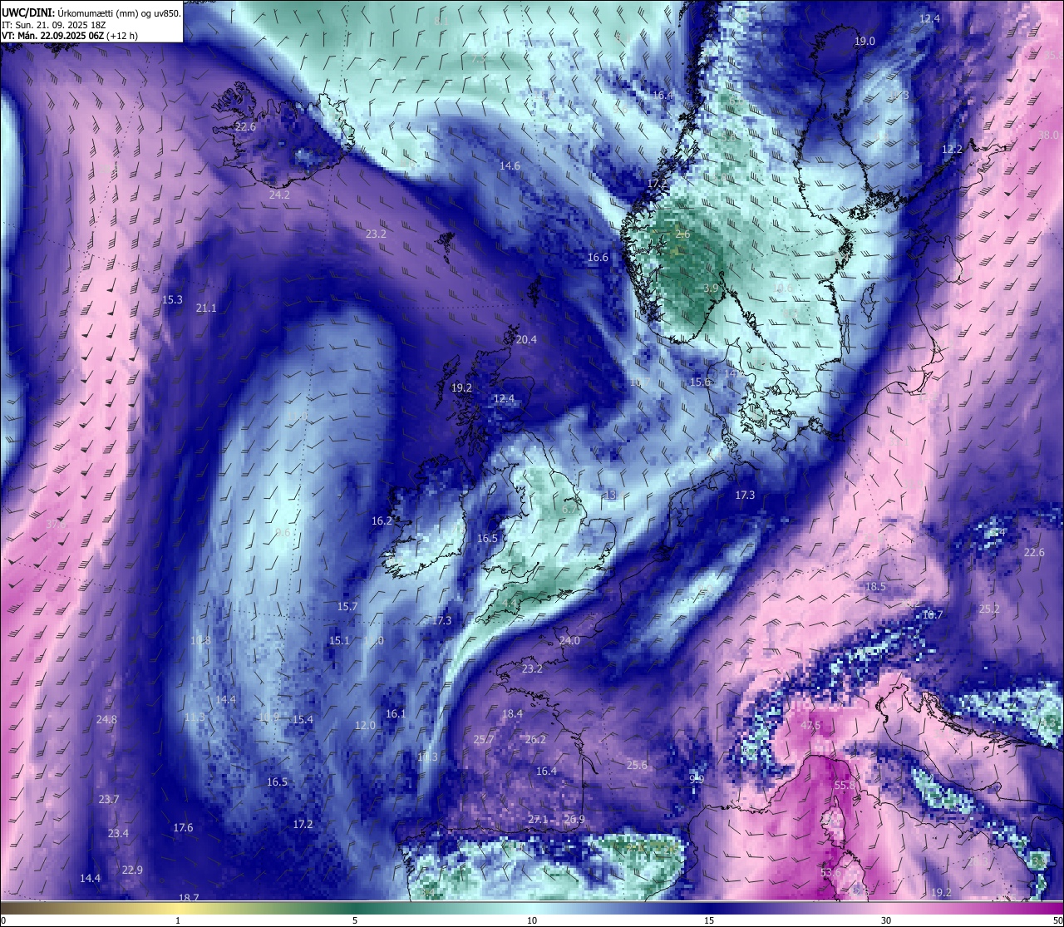1064x927 pixels.
Task: Click the 23.4 value label
Action: 118,833
